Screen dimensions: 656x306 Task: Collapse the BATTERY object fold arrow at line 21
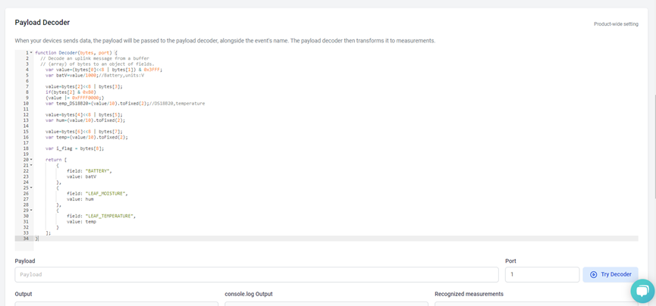coord(31,165)
